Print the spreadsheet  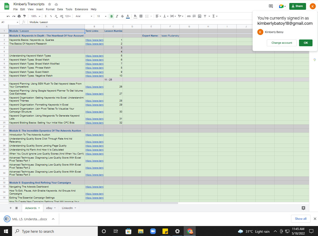pyautogui.click(x=19, y=16)
